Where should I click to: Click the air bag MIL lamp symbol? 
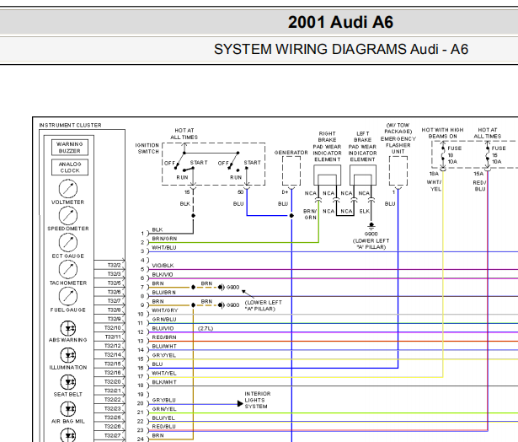click(68, 409)
